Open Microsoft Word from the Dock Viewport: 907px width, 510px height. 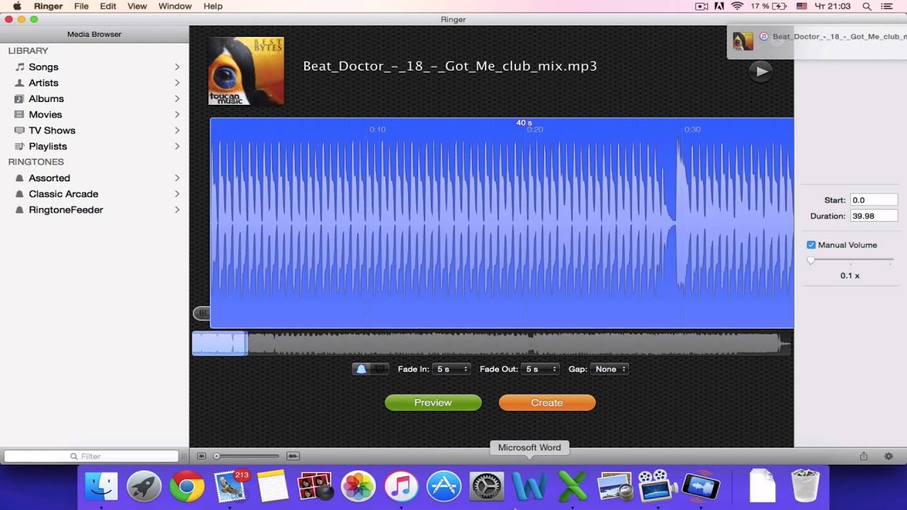529,487
